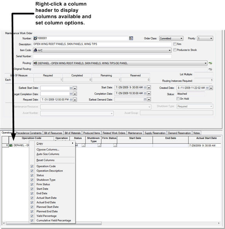Click the horizontal scrollbar in operations grid
The height and width of the screenshot is (229, 225).
pos(54,223)
